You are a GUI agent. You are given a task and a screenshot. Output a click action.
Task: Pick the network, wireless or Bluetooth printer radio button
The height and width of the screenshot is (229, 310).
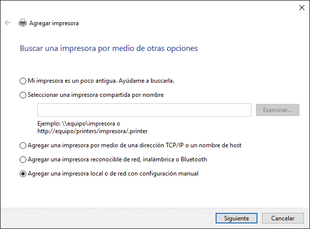tap(22, 160)
